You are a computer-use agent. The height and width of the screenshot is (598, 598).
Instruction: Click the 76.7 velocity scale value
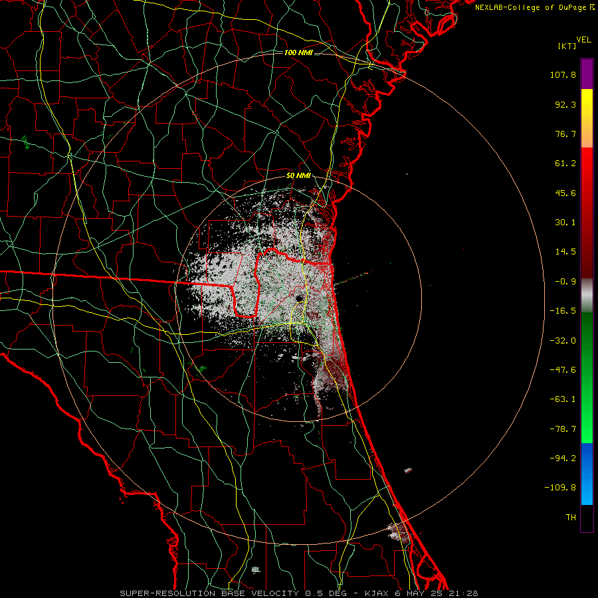tap(565, 134)
